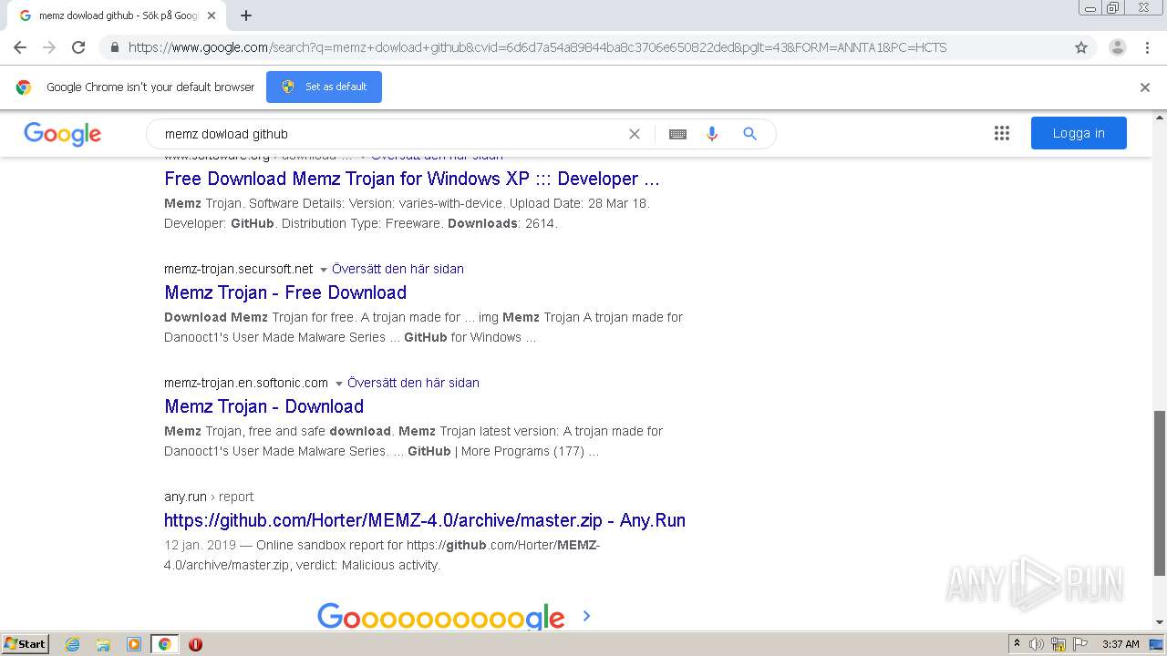Click the padlock site info icon
Screen dimensions: 1167x656
pos(114,47)
